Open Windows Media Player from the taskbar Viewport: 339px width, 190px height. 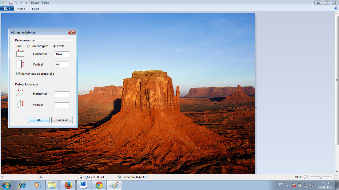(x=37, y=185)
